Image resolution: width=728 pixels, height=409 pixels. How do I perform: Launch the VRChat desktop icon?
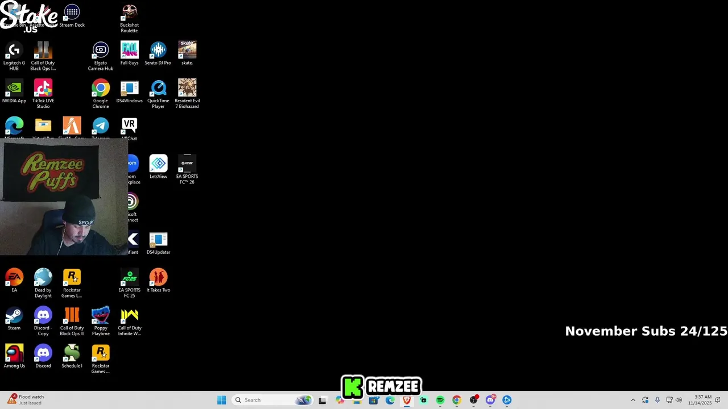coord(129,128)
